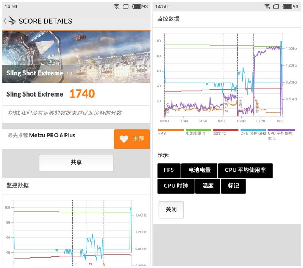Toggle the FPS chart series
This screenshot has height=268, width=303.
pyautogui.click(x=169, y=170)
